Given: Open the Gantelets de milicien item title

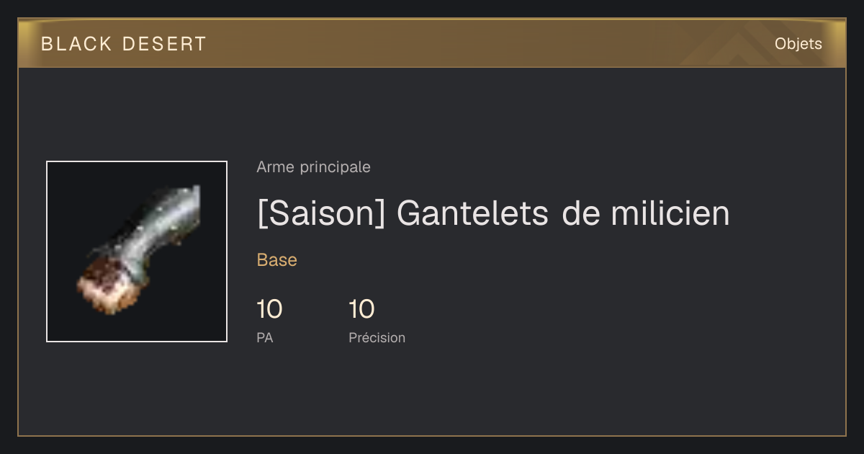Looking at the screenshot, I should pos(493,213).
